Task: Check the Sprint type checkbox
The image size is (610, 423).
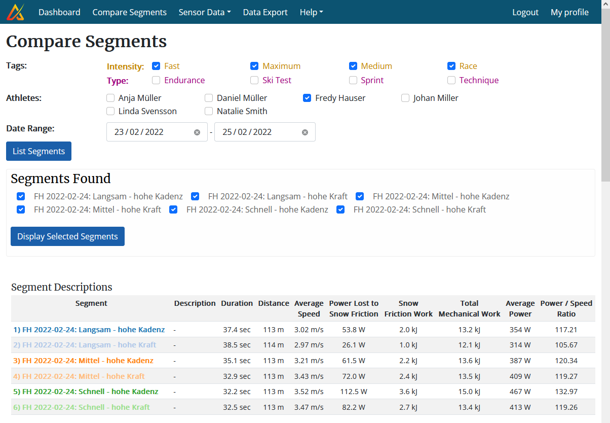Action: 353,80
